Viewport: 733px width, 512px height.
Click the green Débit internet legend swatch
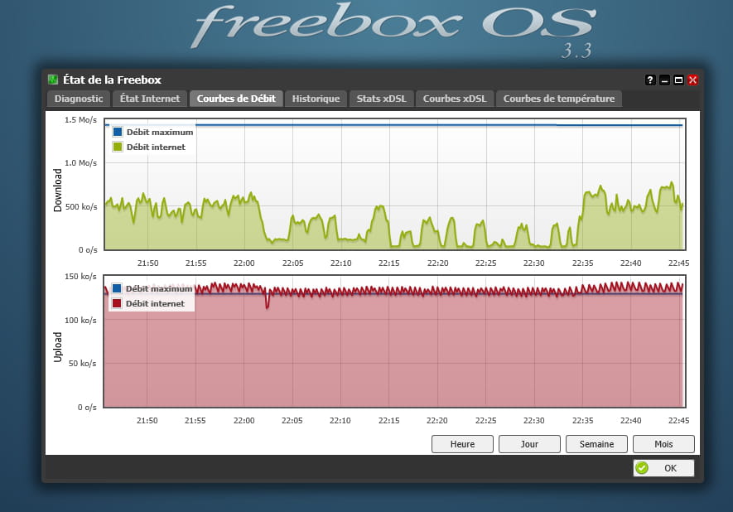pyautogui.click(x=117, y=147)
